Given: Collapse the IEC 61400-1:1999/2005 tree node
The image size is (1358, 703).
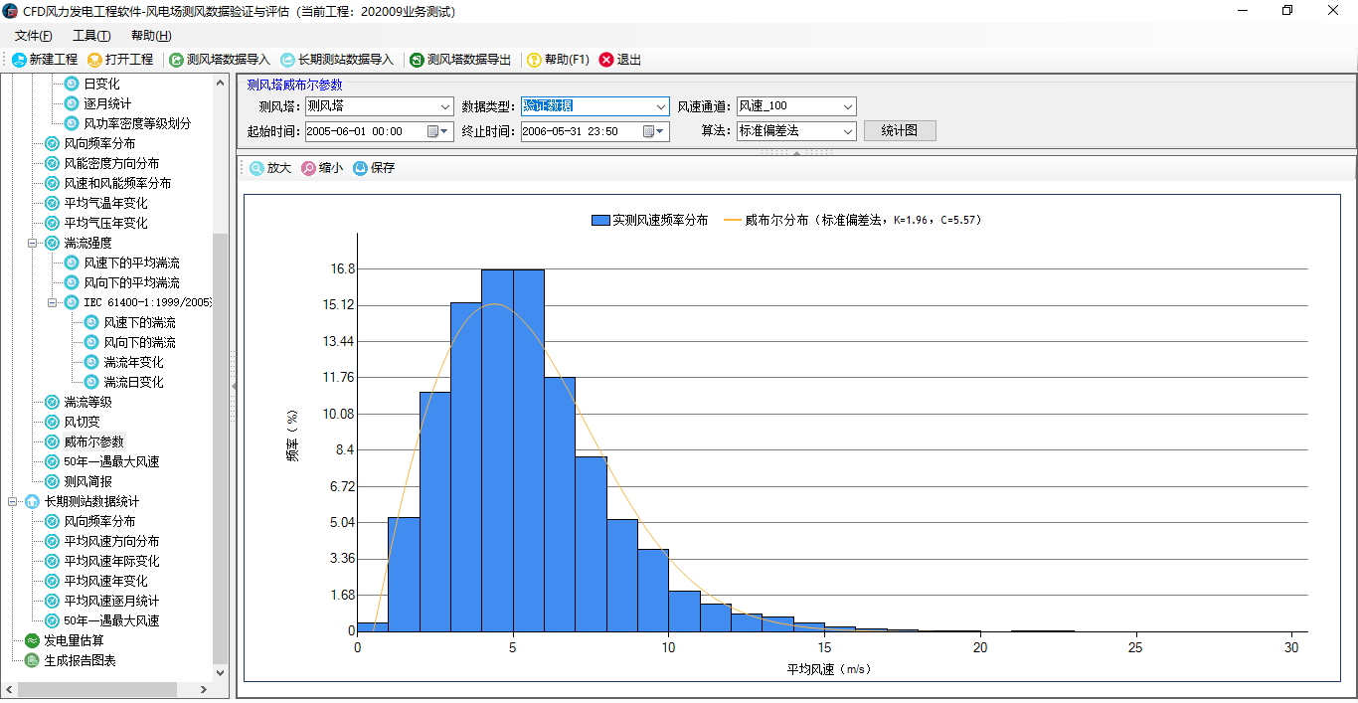Looking at the screenshot, I should (52, 302).
